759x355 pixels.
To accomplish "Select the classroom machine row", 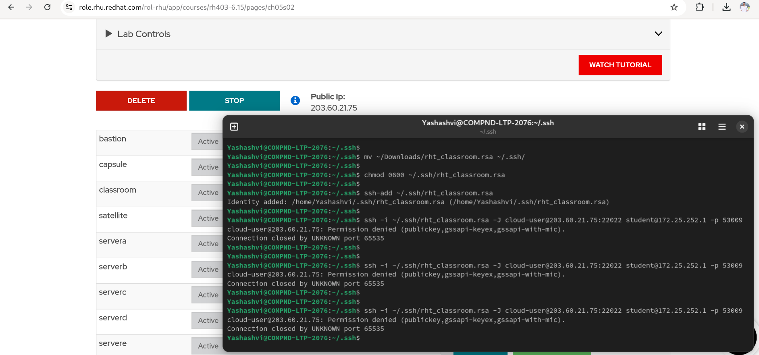I will (x=159, y=194).
